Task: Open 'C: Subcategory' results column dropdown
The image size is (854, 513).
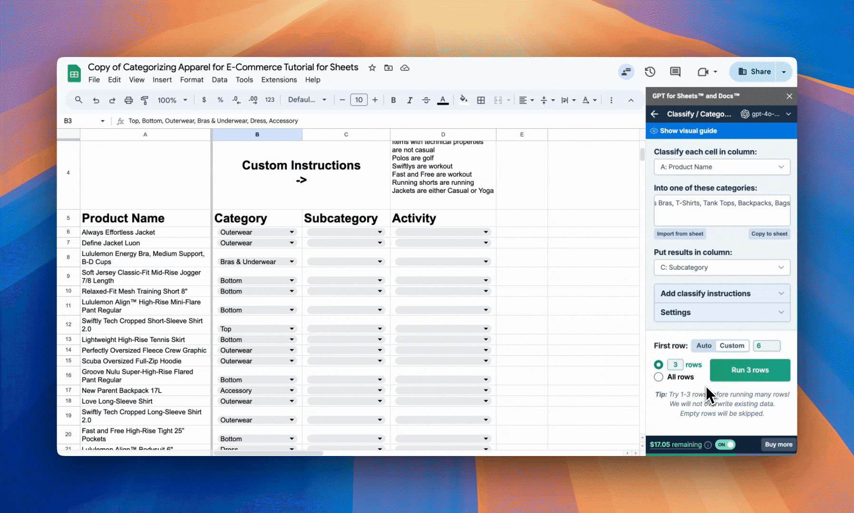Action: pyautogui.click(x=722, y=267)
